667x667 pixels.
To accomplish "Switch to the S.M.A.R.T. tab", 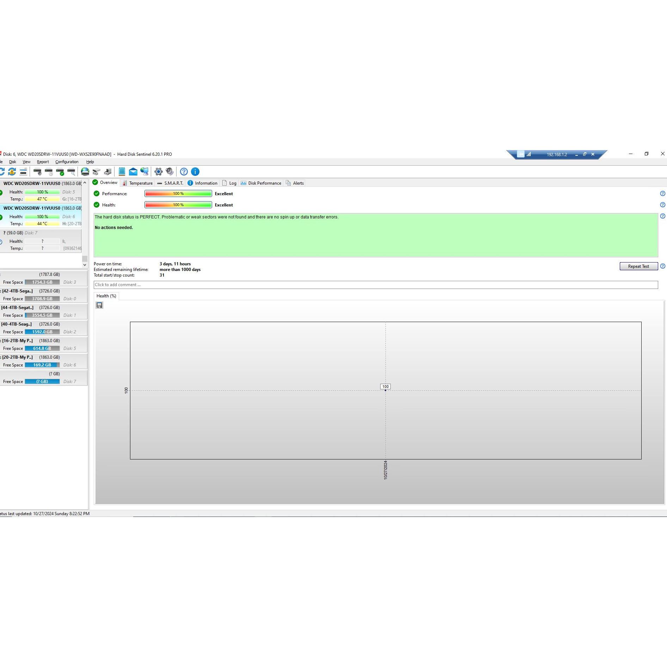I will click(x=170, y=183).
